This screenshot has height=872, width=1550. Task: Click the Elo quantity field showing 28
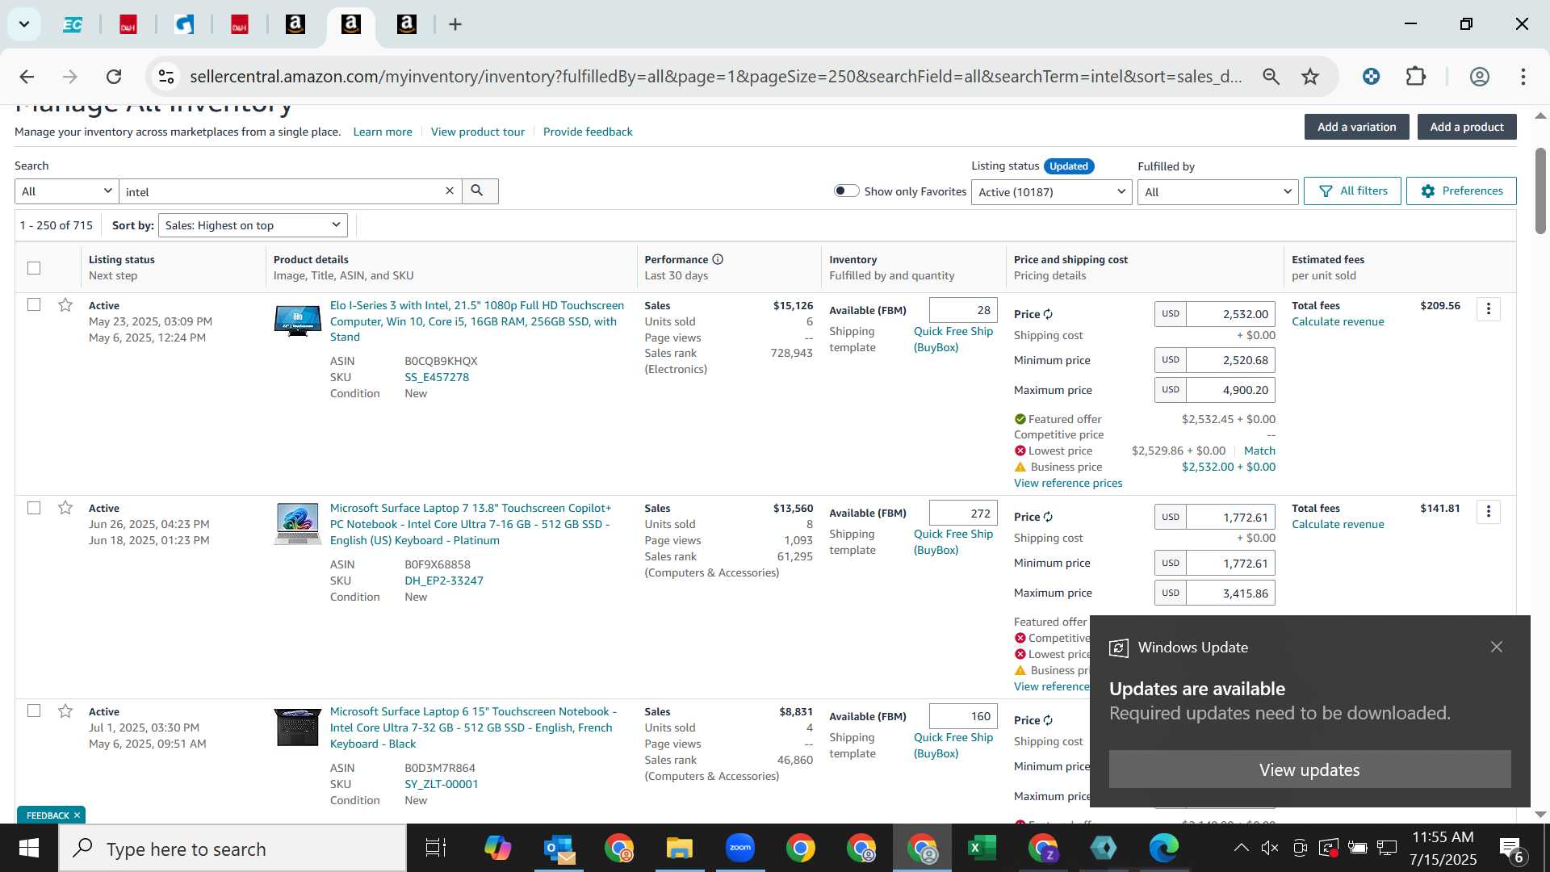(x=963, y=310)
